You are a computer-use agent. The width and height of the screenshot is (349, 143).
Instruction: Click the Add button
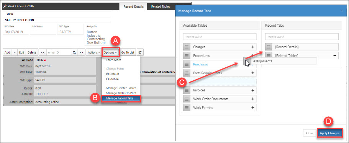7,52
